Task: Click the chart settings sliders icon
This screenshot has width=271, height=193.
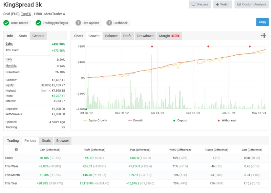Action: (263, 36)
